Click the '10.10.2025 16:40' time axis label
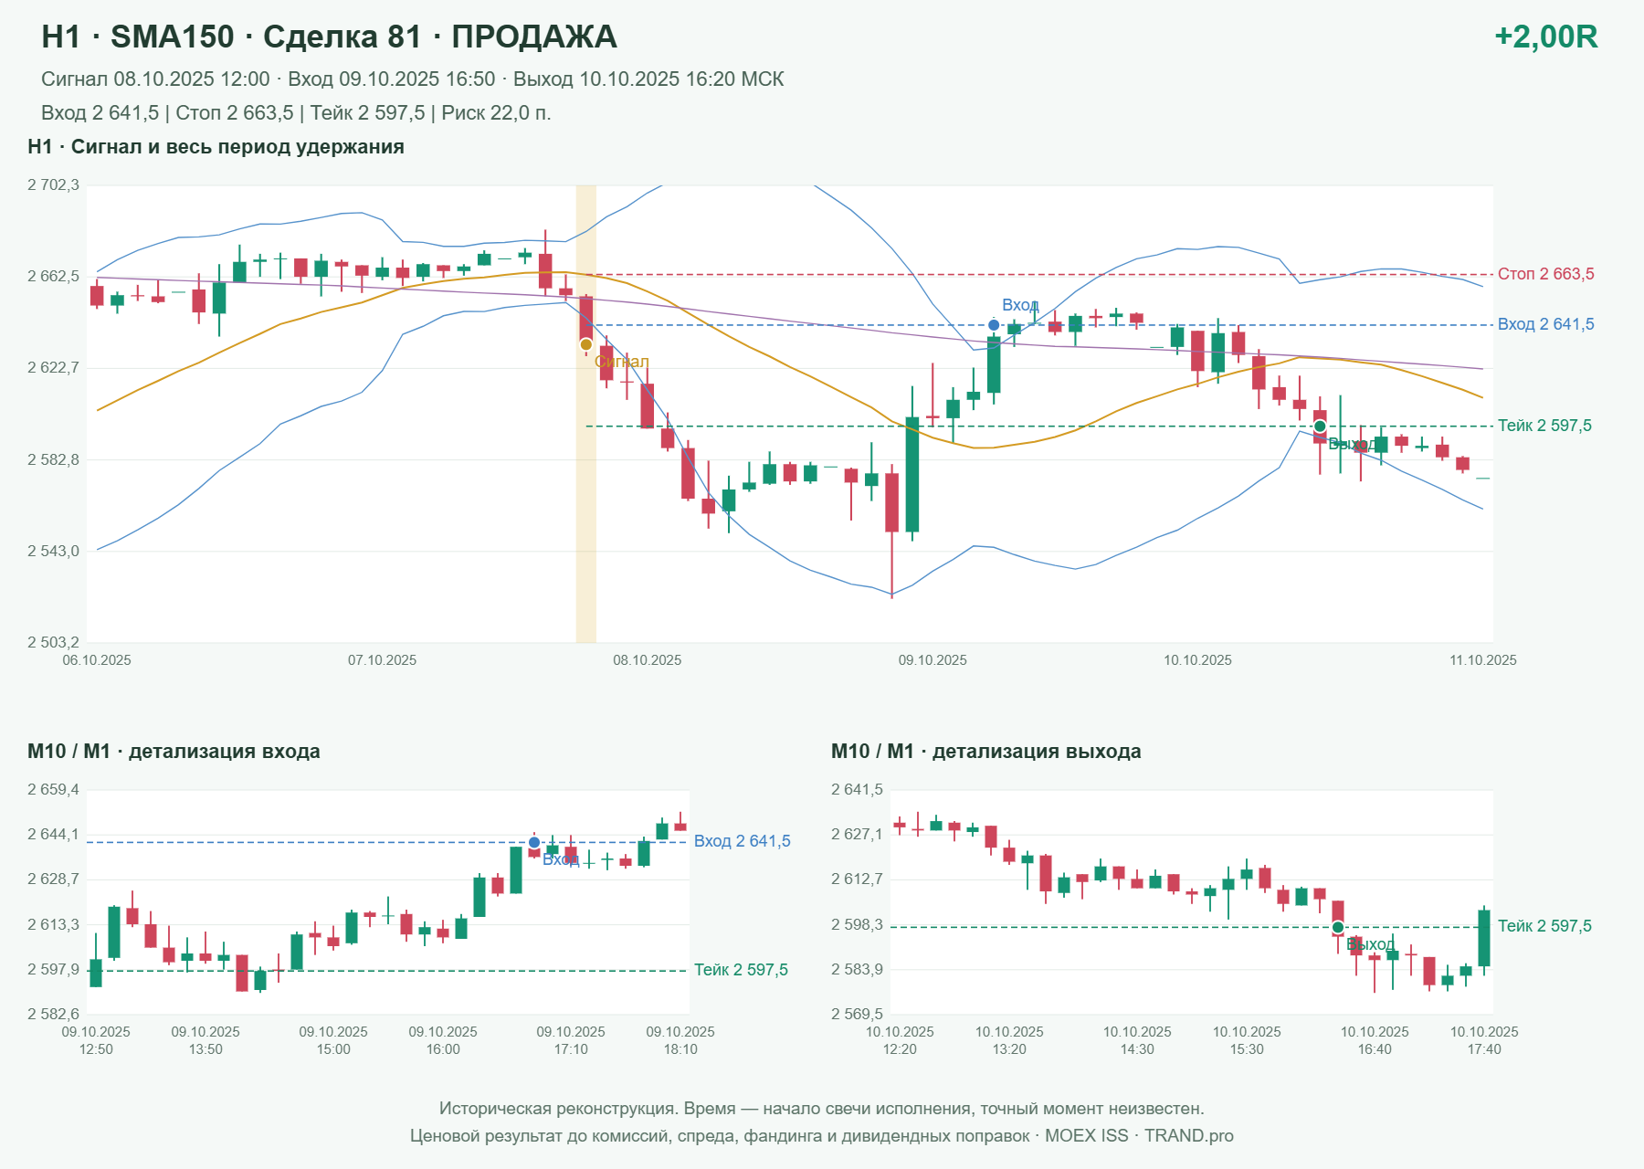1644x1169 pixels. pyautogui.click(x=1375, y=1040)
